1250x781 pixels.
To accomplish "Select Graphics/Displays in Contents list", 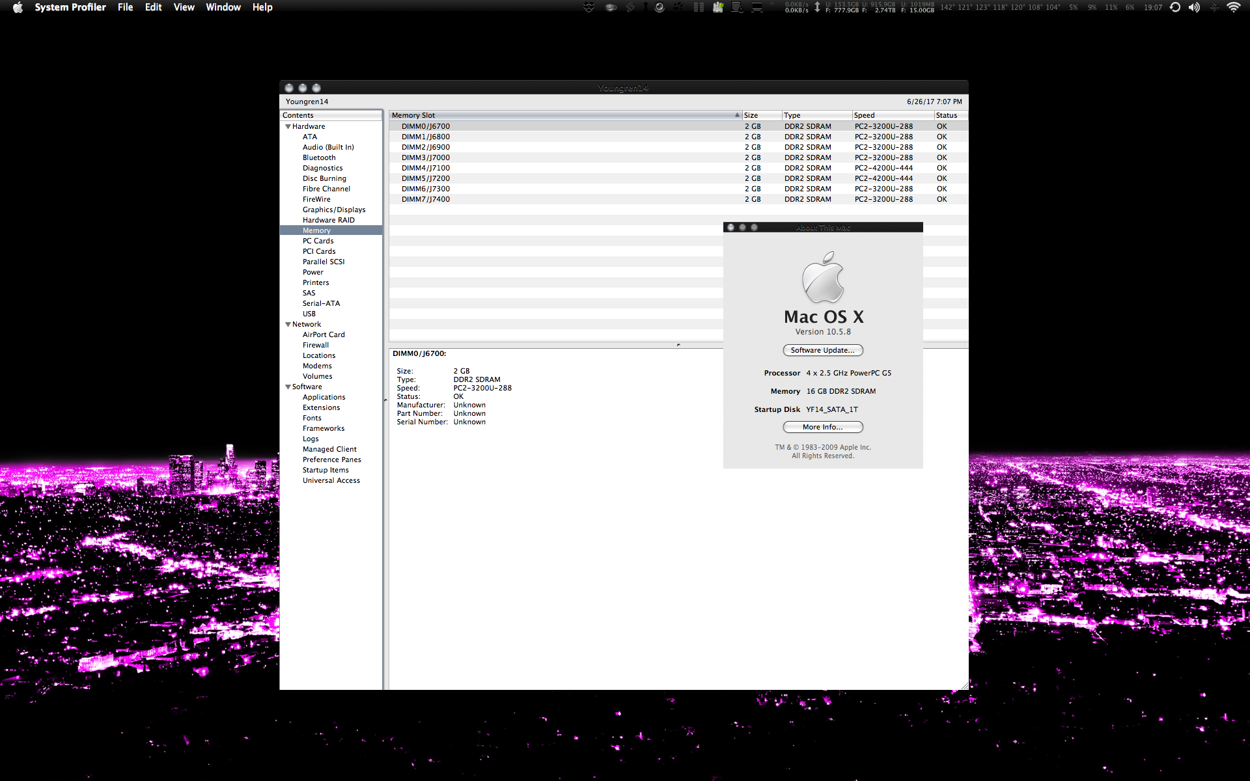I will click(x=333, y=210).
